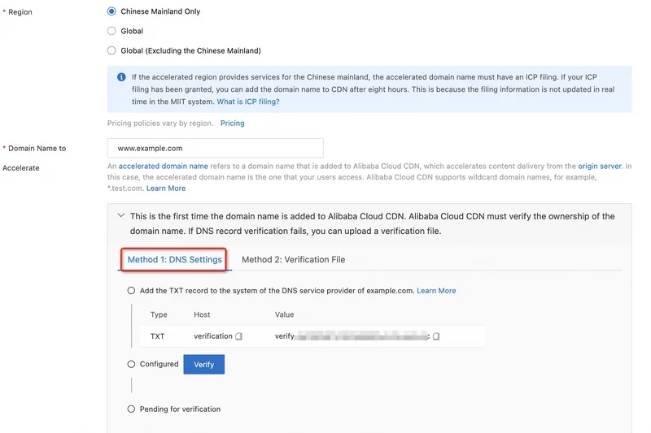Click the domain name input field
The height and width of the screenshot is (433, 651).
(215, 148)
